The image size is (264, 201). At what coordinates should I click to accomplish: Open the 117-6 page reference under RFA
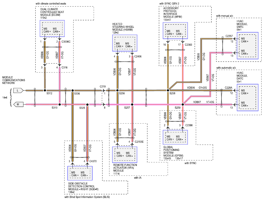click(117, 173)
